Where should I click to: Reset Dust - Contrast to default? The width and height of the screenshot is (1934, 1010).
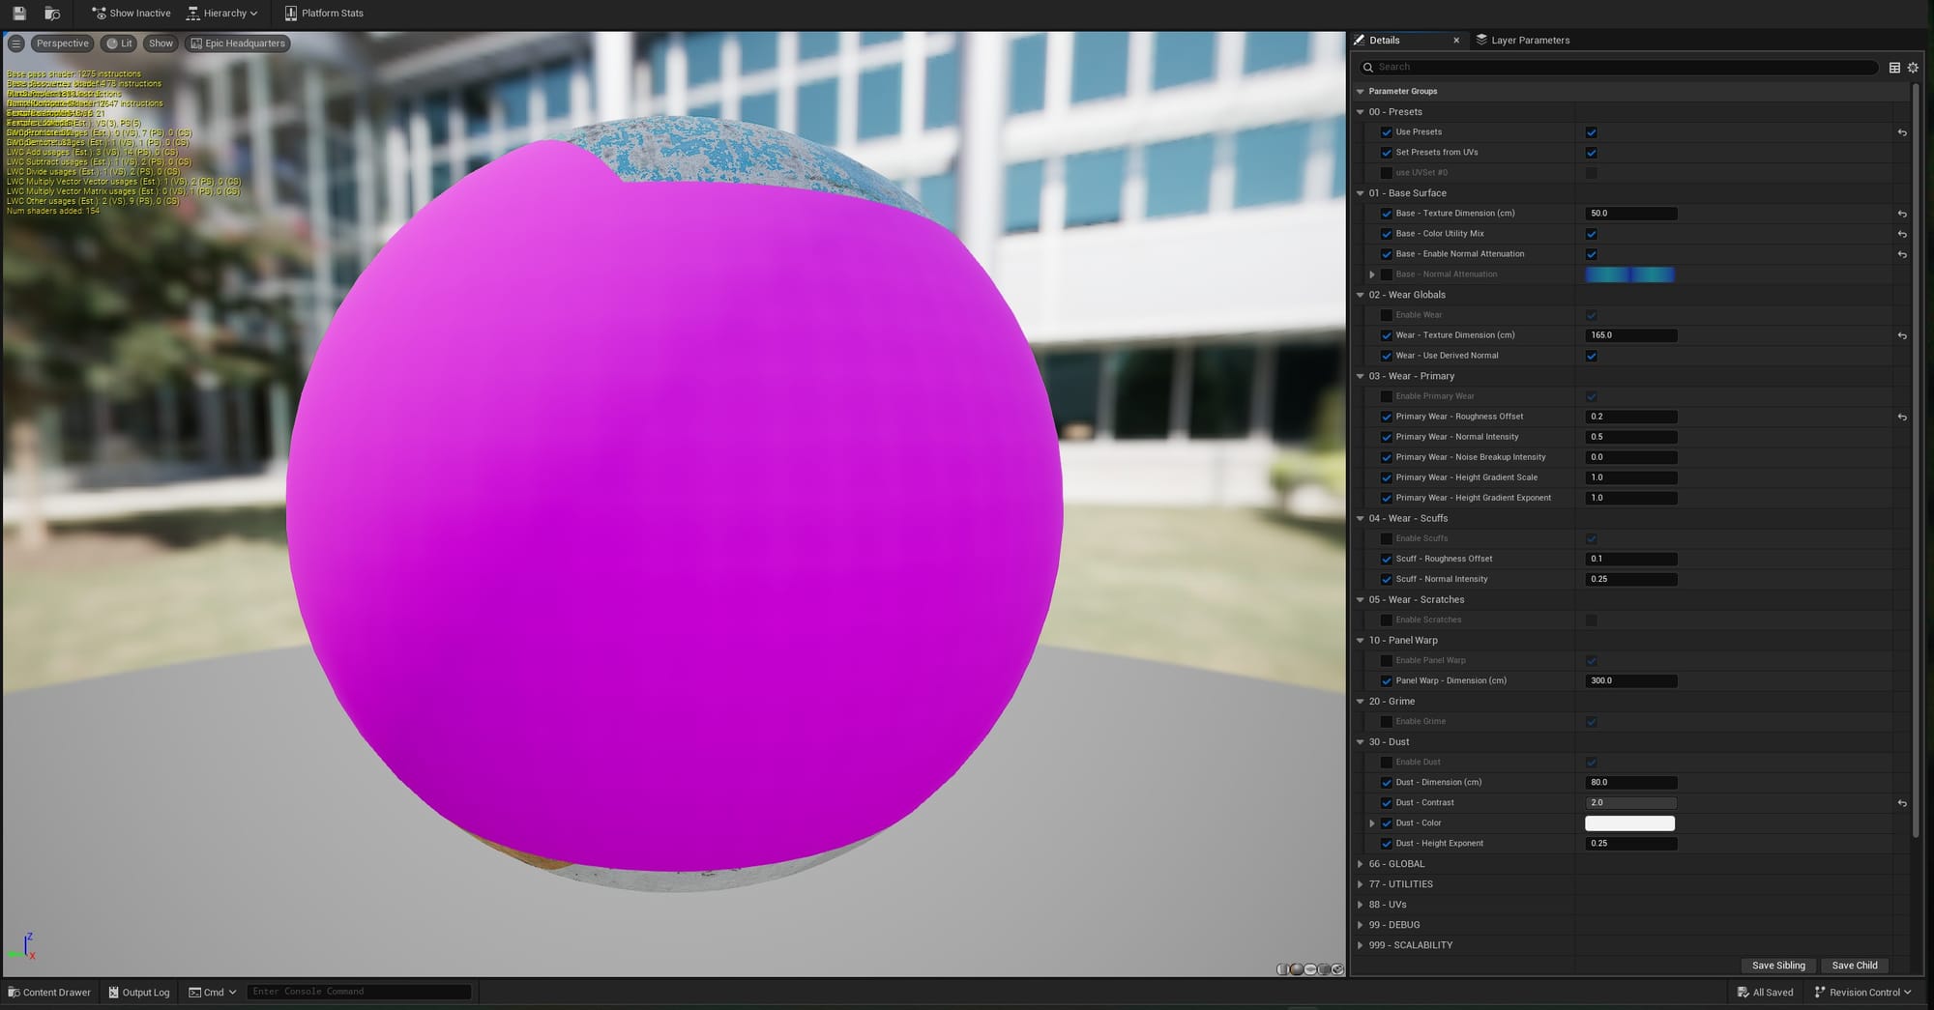click(1902, 803)
